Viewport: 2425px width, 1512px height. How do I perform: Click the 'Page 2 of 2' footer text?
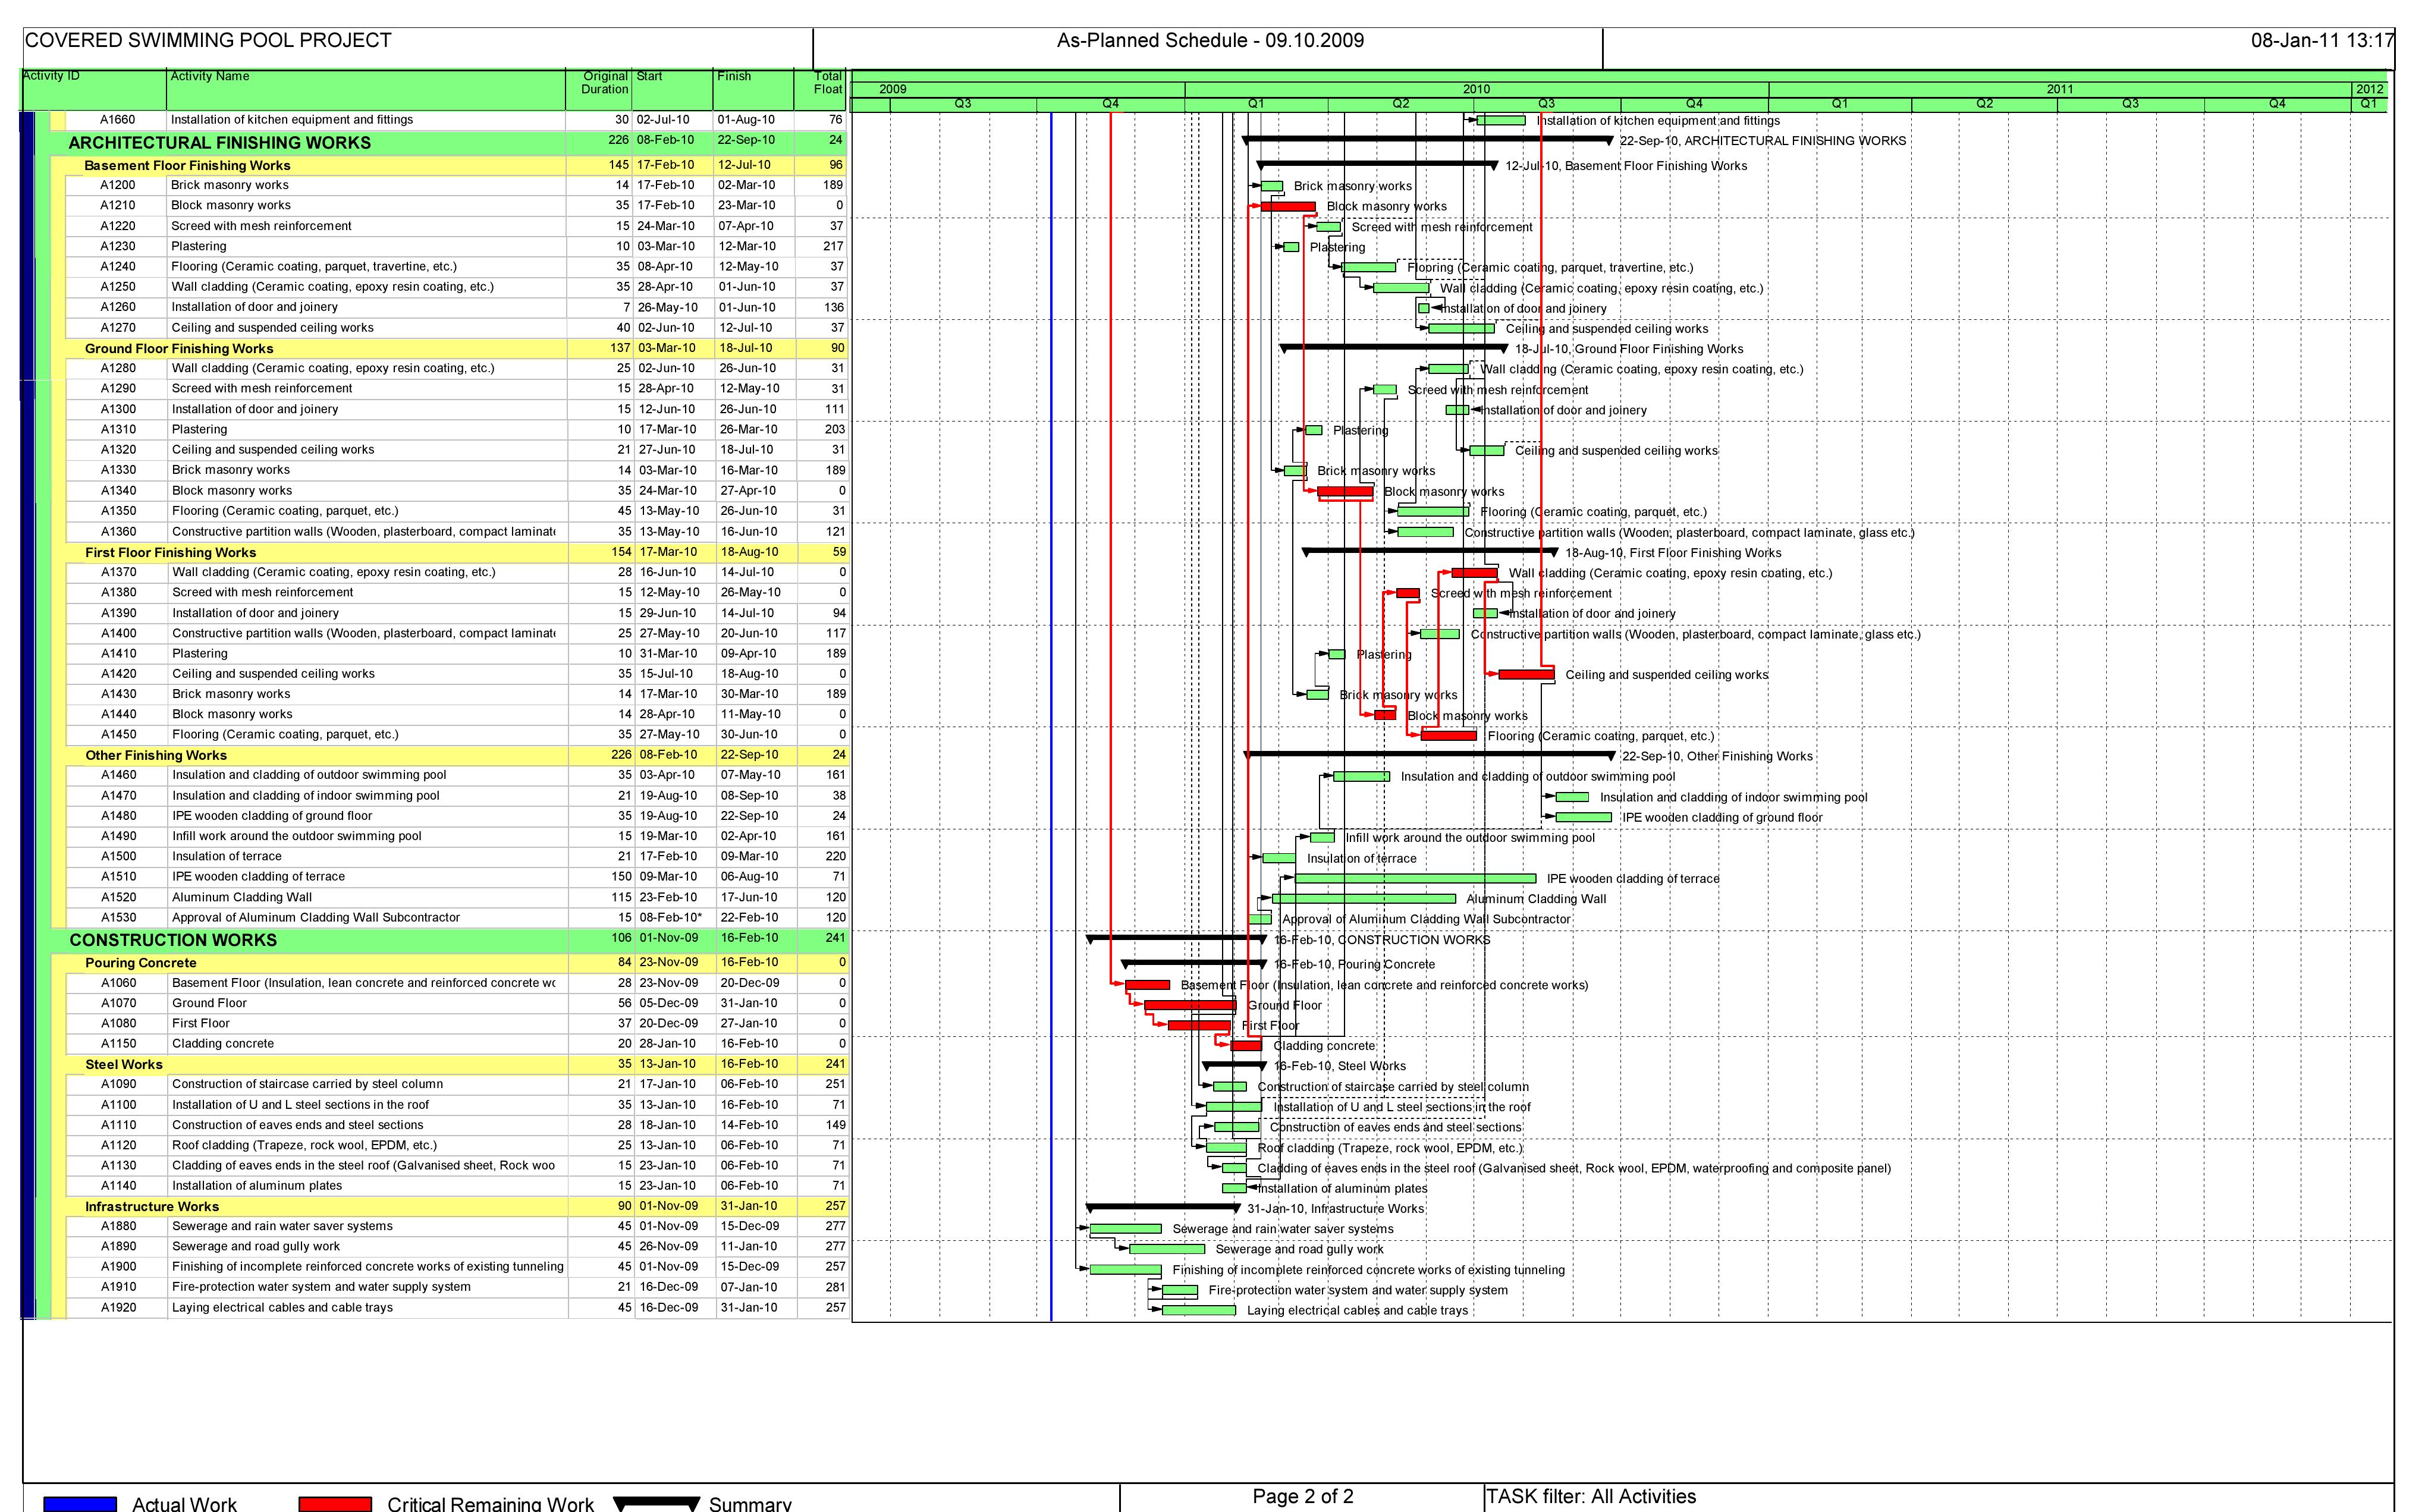coord(1303,1496)
